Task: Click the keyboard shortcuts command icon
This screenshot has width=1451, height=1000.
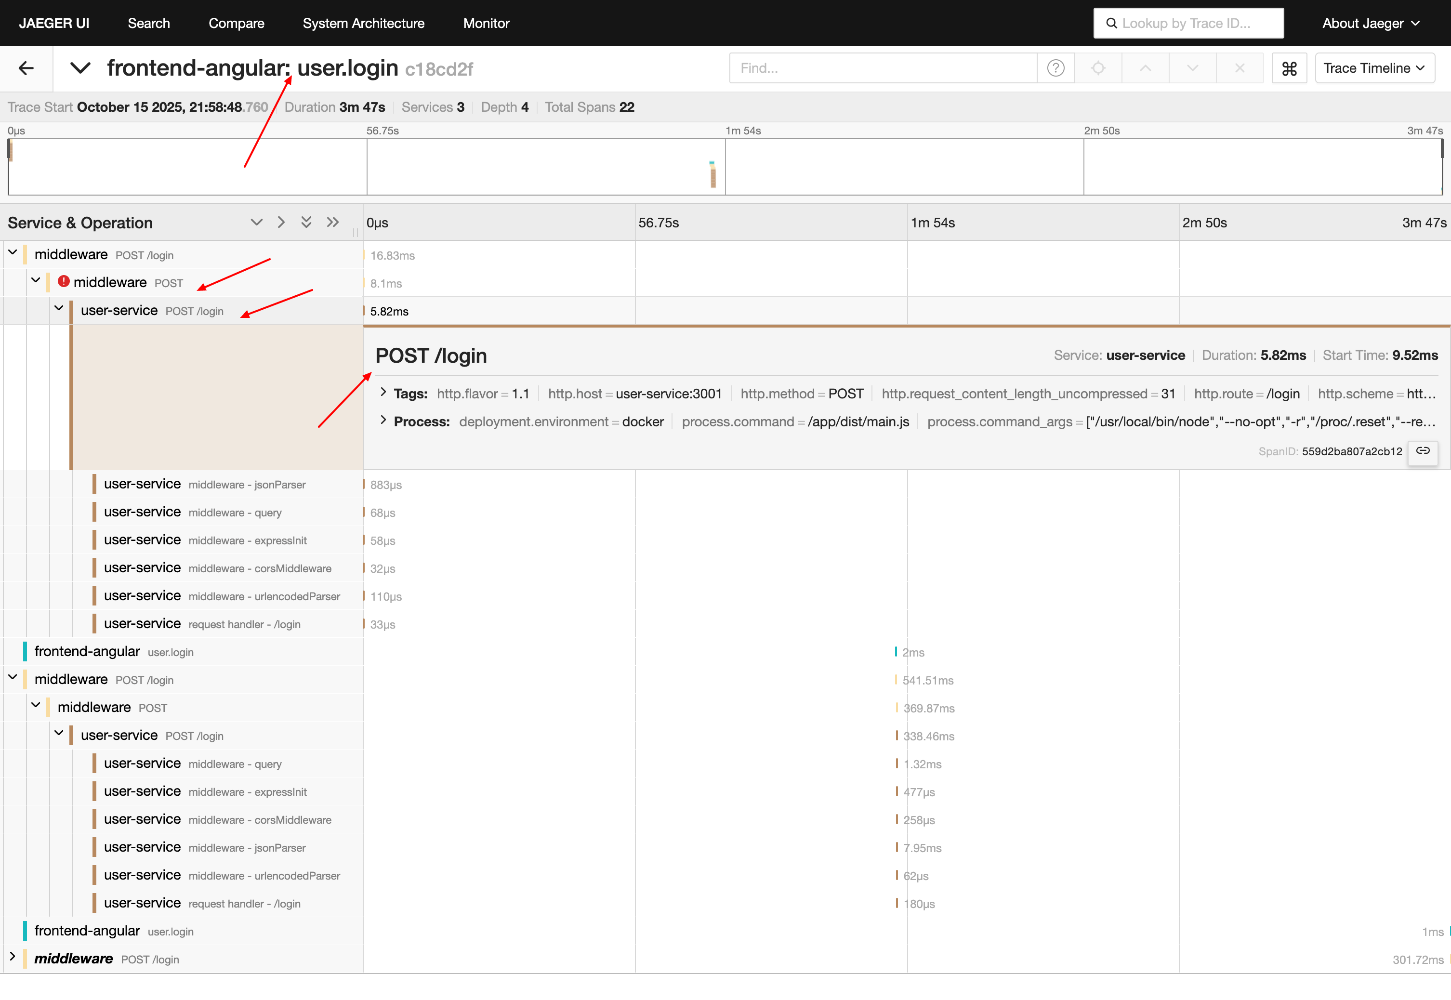Action: tap(1289, 67)
